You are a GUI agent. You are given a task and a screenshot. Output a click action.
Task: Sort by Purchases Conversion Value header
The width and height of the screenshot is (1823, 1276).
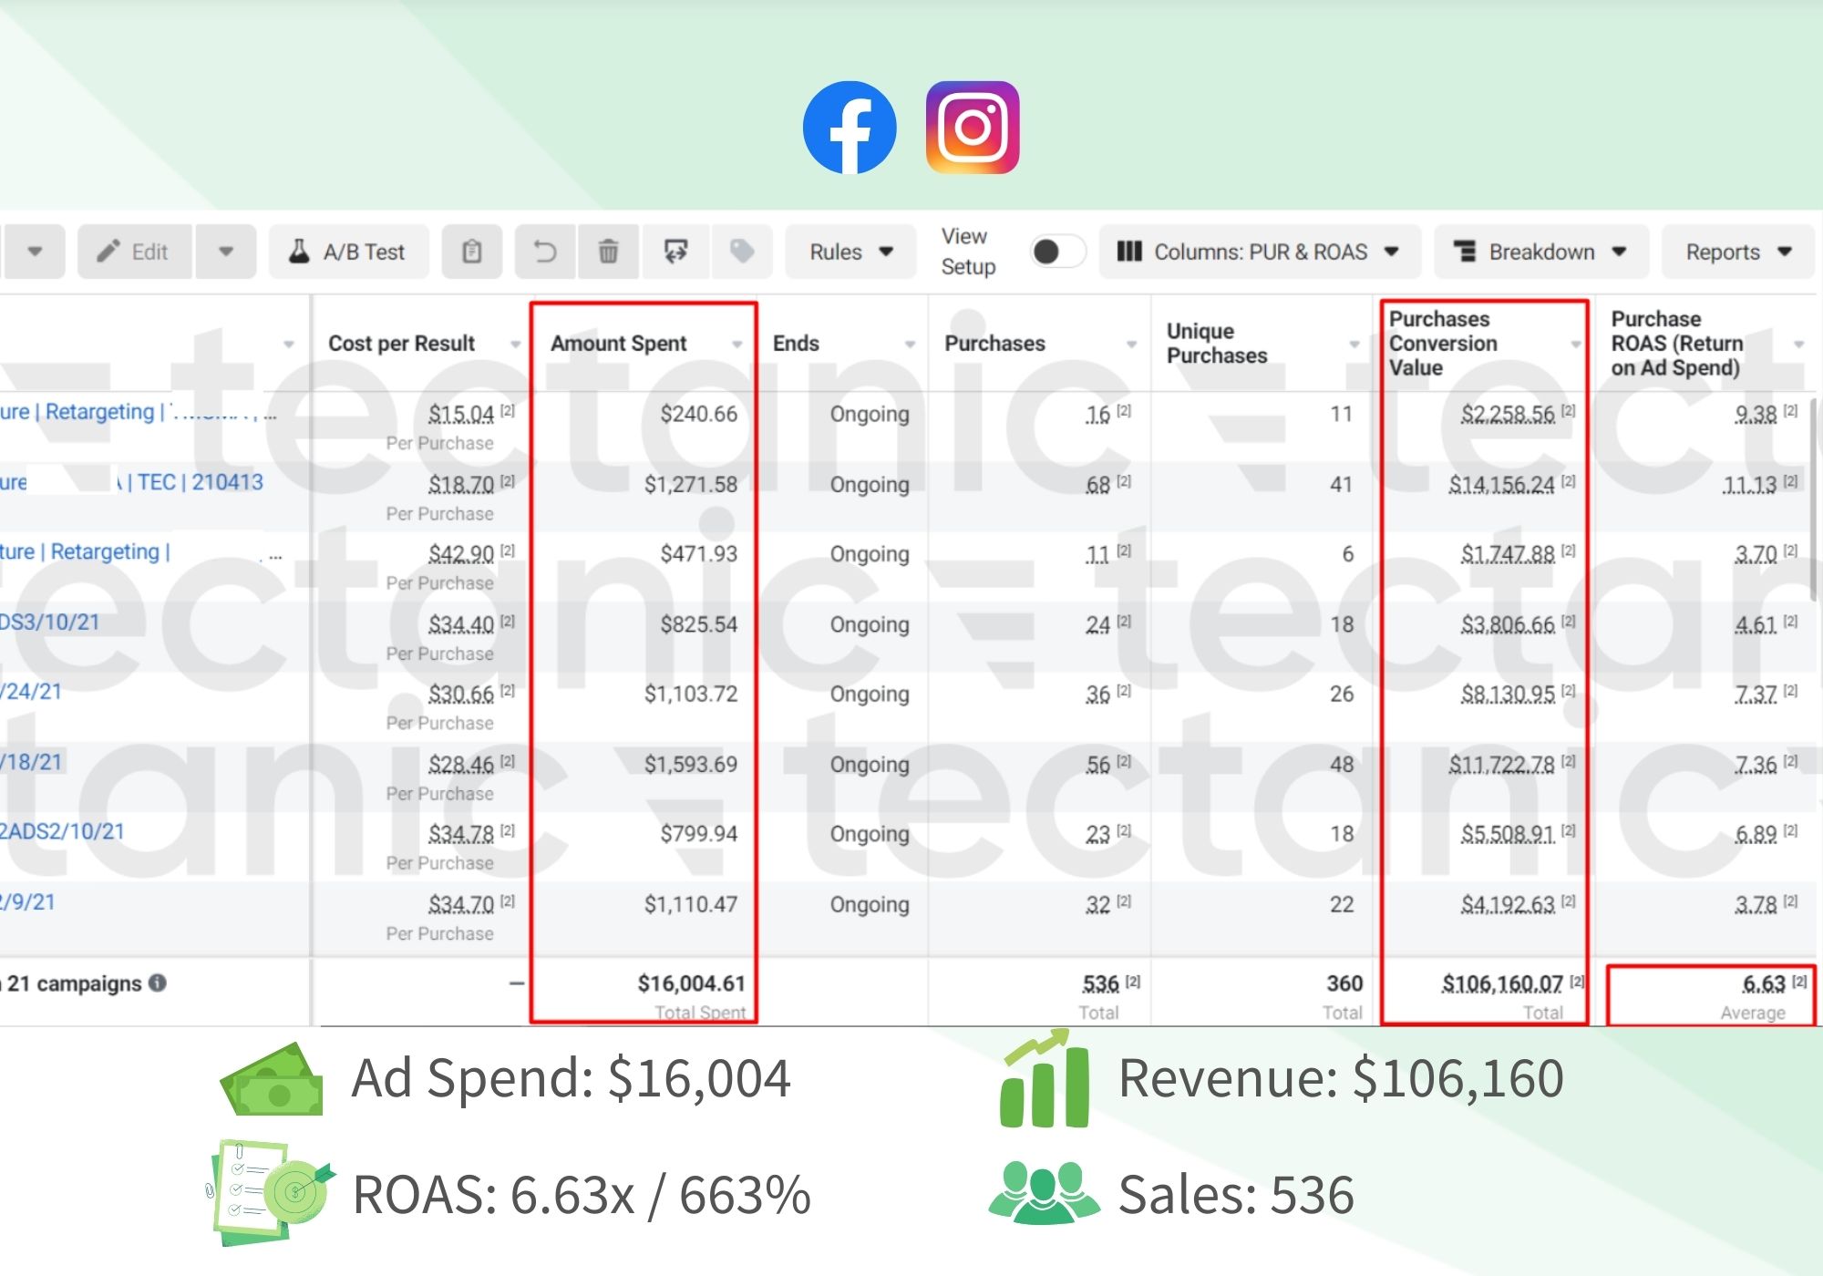click(x=1443, y=344)
